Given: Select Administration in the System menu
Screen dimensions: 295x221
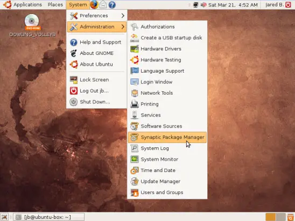Looking at the screenshot, I should 97,27.
